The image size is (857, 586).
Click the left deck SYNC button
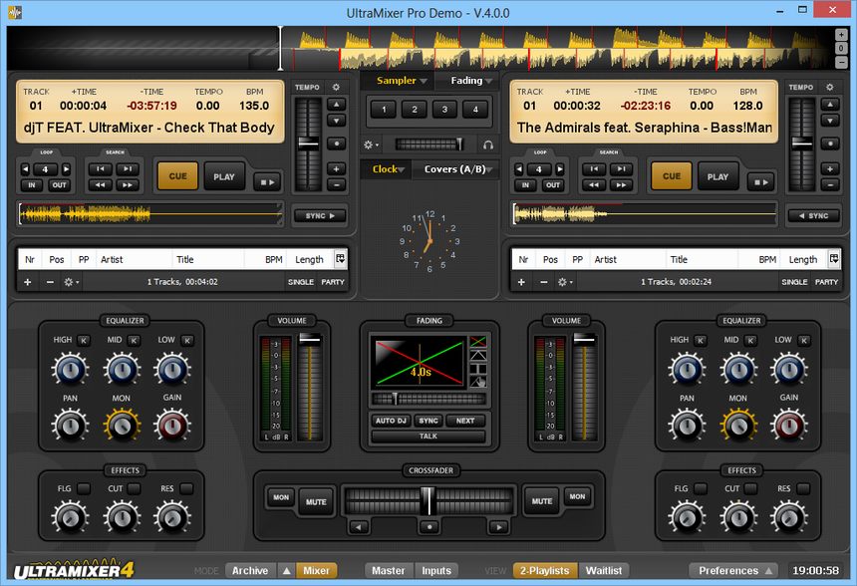320,216
